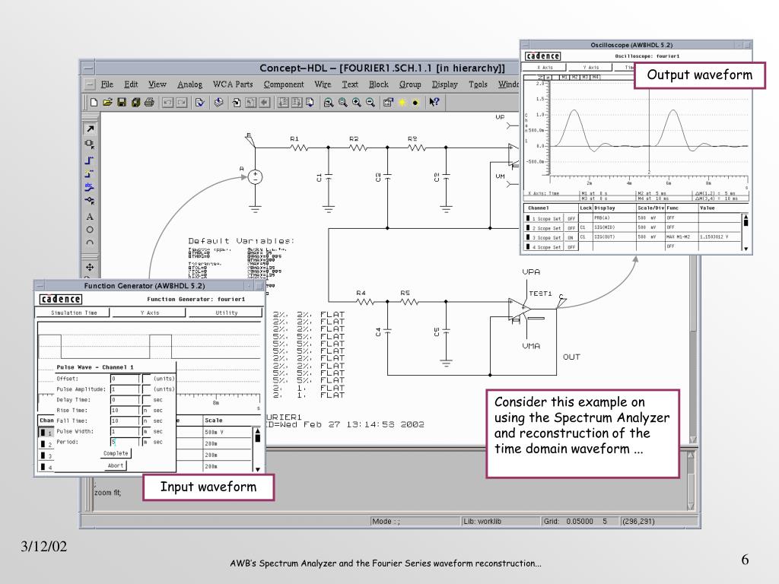Open the Tools menu
The height and width of the screenshot is (584, 779).
click(478, 84)
